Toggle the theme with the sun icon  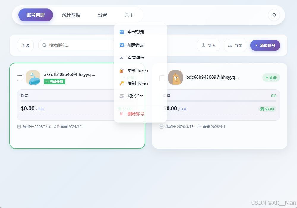pyautogui.click(x=274, y=15)
